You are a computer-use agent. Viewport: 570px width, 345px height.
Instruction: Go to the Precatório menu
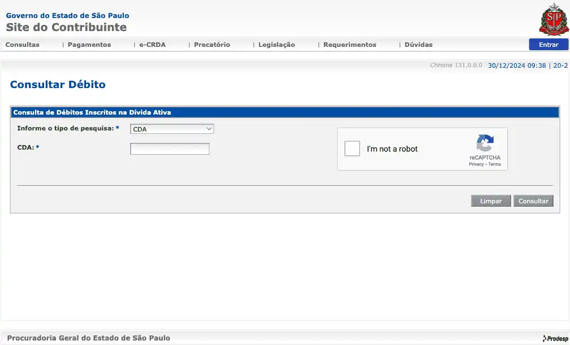click(x=212, y=45)
